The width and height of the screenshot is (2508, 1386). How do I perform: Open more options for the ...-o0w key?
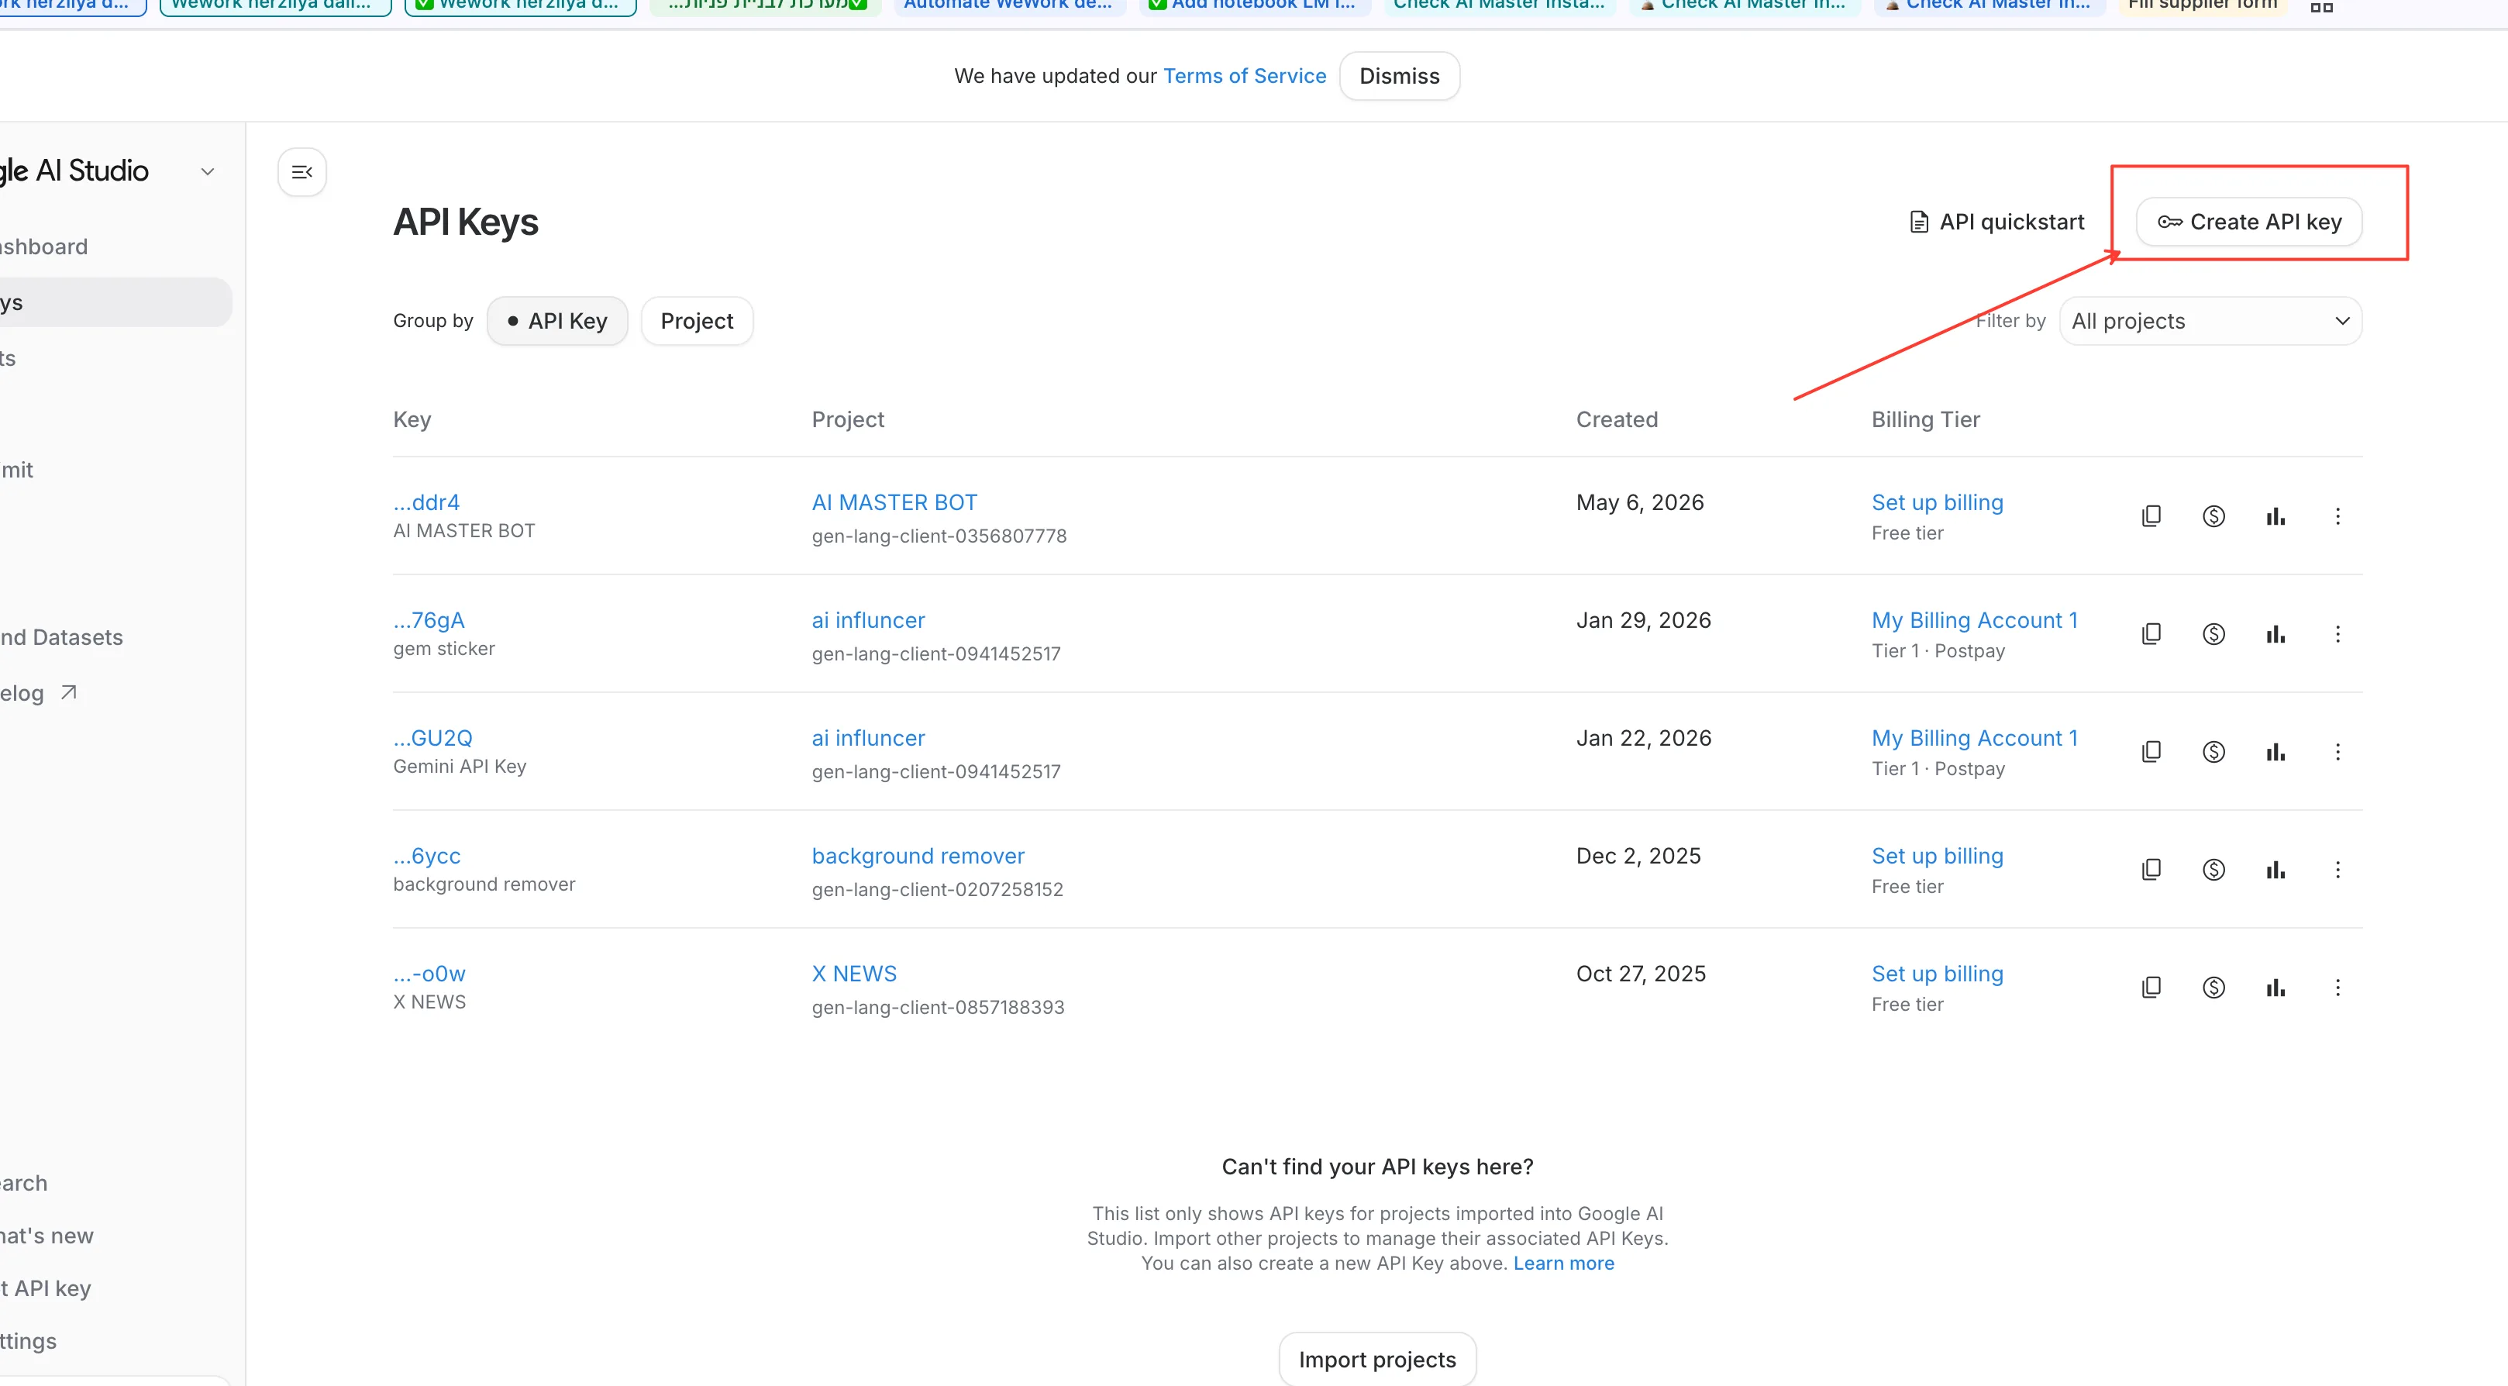(x=2337, y=988)
